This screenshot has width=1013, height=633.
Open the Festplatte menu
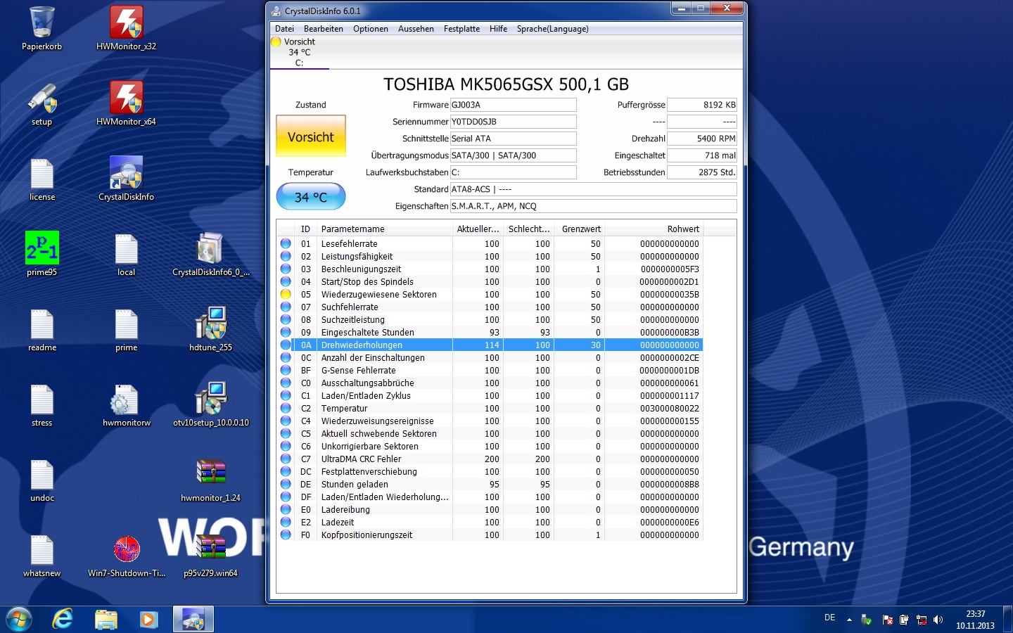tap(461, 29)
